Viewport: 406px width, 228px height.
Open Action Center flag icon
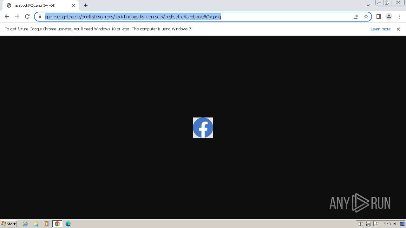tap(376, 224)
